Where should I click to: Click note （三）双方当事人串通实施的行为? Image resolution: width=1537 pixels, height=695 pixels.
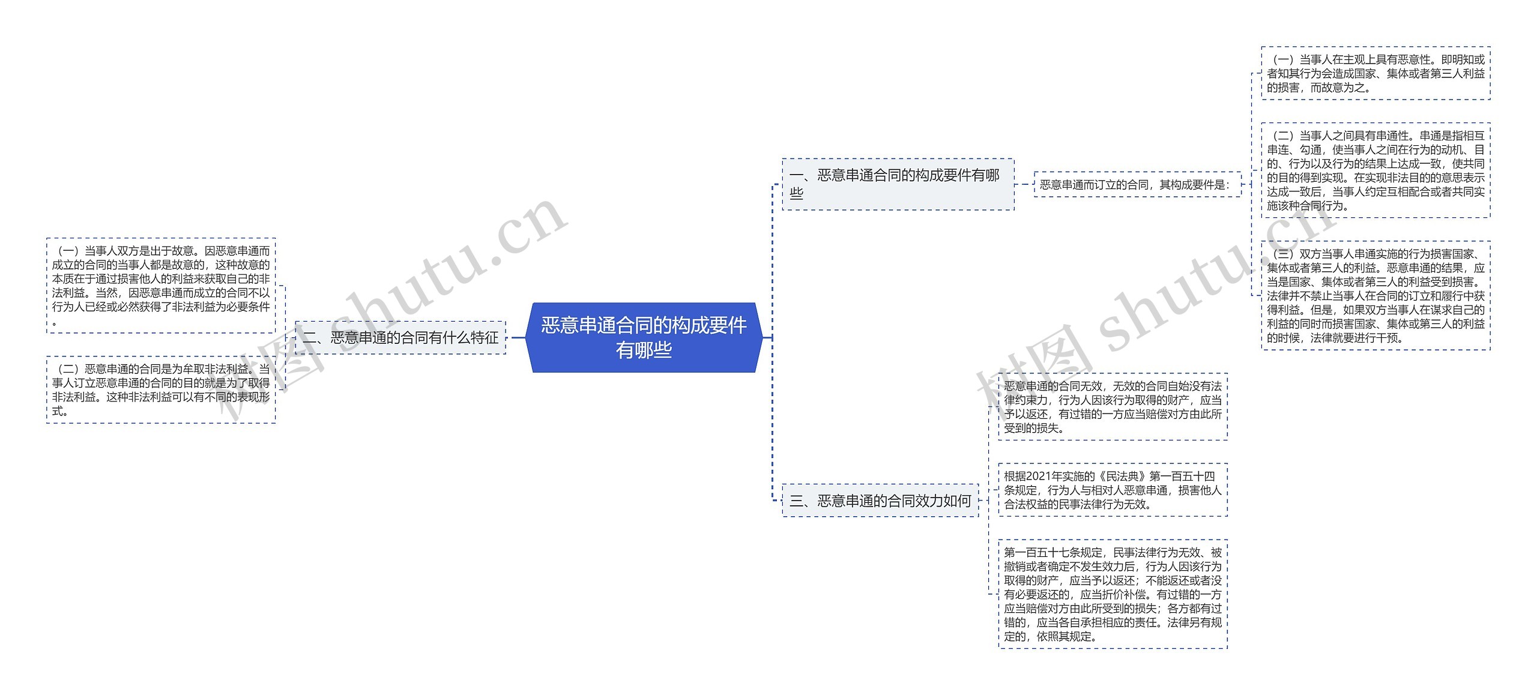(1375, 295)
